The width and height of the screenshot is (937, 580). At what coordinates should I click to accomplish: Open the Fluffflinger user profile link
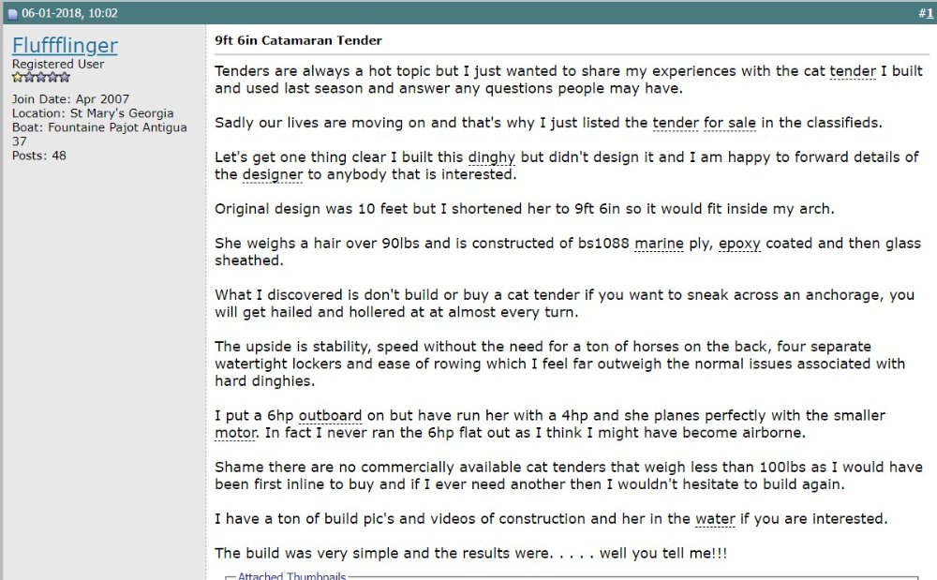tap(65, 45)
